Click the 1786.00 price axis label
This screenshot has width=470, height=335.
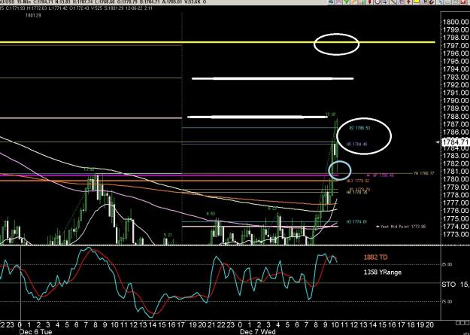tap(456, 132)
